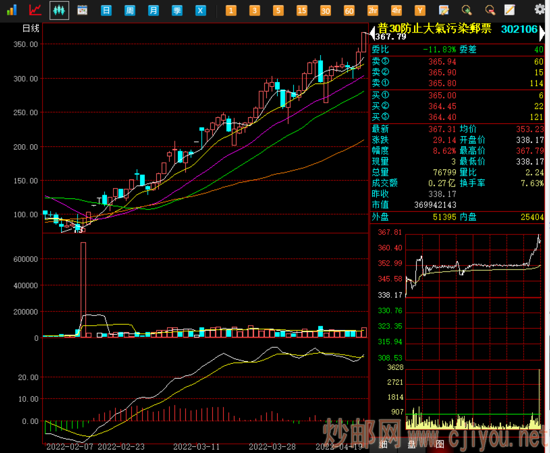Open the zoom in magnifier tool
The height and width of the screenshot is (453, 550).
(466, 10)
